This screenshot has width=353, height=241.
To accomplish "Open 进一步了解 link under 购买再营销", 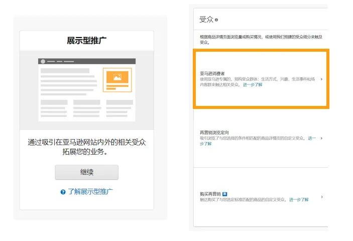I will (299, 200).
